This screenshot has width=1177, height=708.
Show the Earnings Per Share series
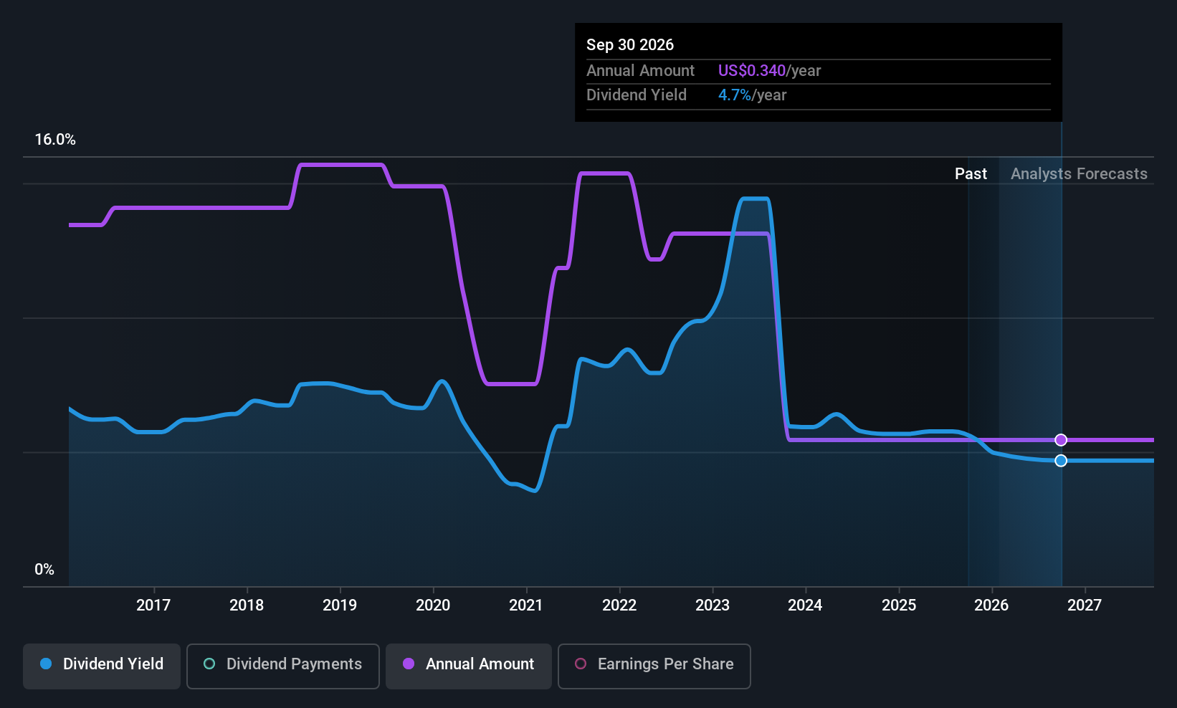(654, 666)
